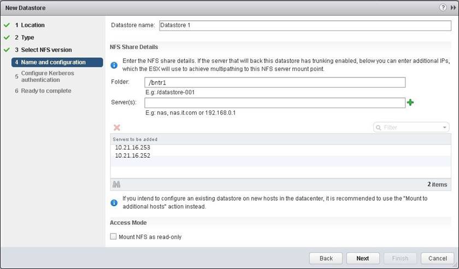
Task: Click the info icon beside mount recommendation
Action: (x=114, y=202)
